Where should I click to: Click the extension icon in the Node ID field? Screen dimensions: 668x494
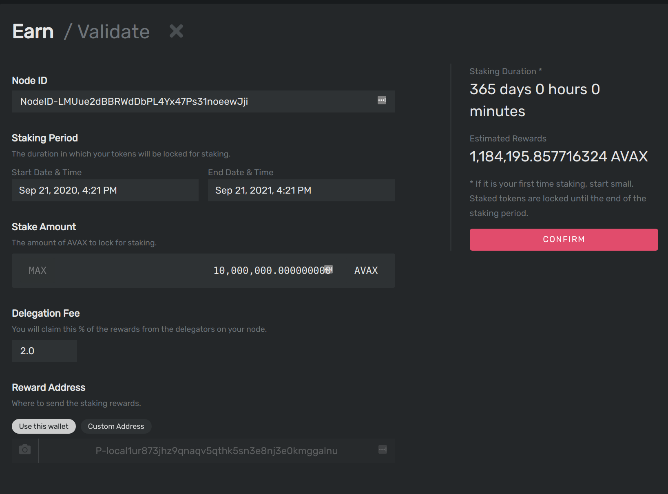tap(382, 100)
